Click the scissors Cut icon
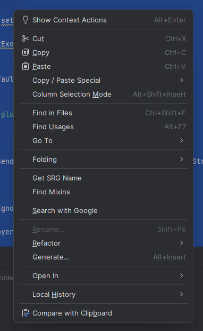203x331 pixels. pyautogui.click(x=26, y=38)
